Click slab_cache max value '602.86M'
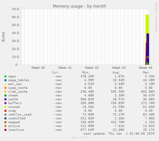The image size is (159, 141). pos(148,92)
